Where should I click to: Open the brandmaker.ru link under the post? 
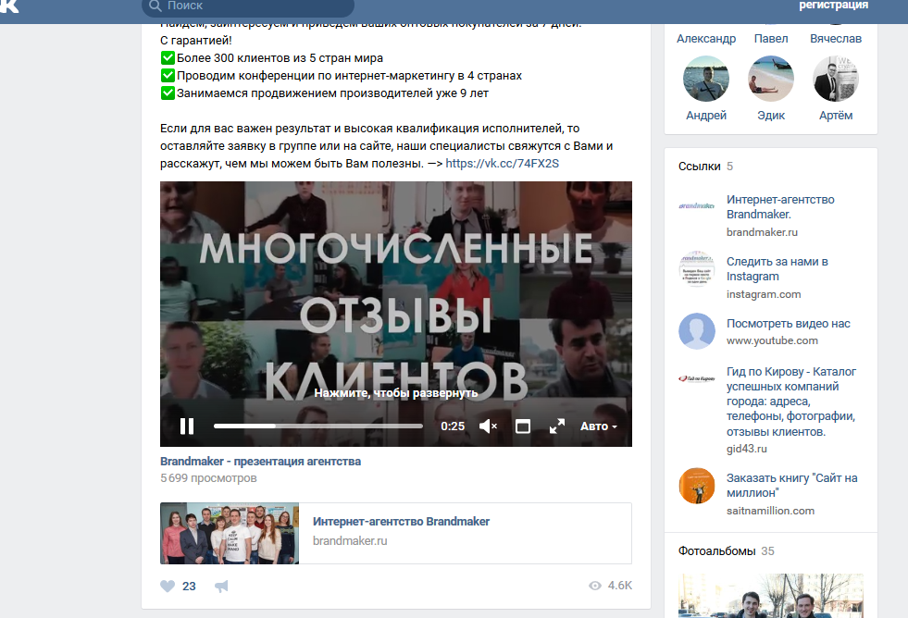(x=350, y=540)
